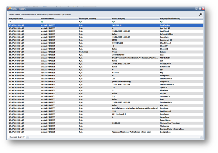Open filter operator icon under Vorgangsdatum
This screenshot has height=153, width=218.
pos(10,22)
